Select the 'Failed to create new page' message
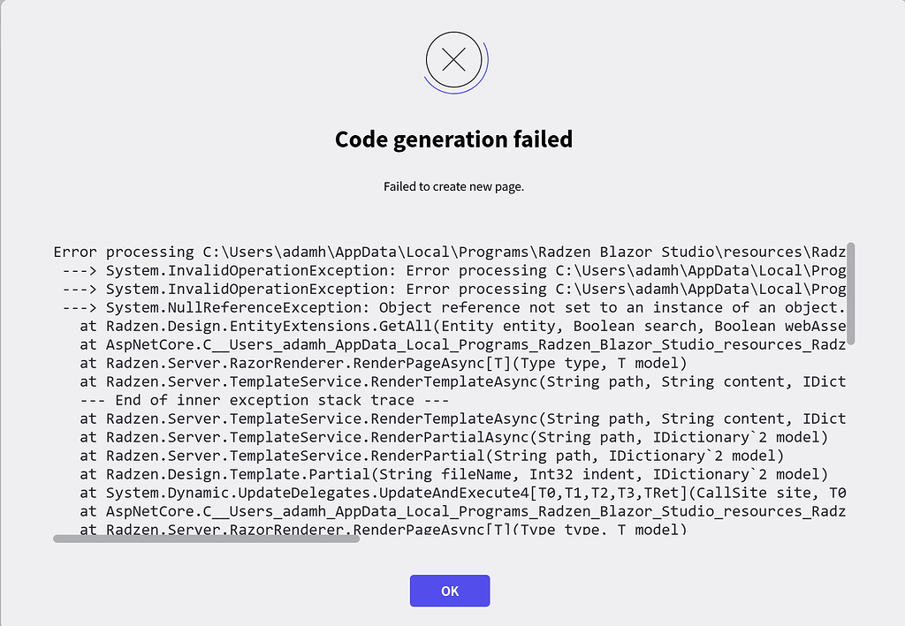905x626 pixels. [452, 186]
